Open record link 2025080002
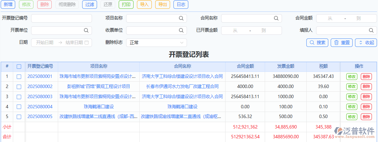This screenshot has height=142, width=378. coord(40,86)
